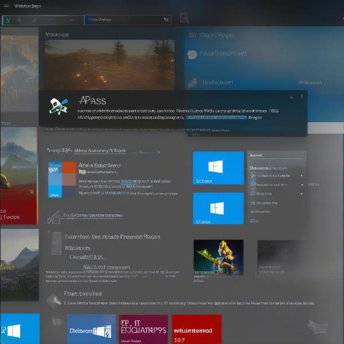Click the APass heading text
The image size is (344, 344).
(92, 101)
